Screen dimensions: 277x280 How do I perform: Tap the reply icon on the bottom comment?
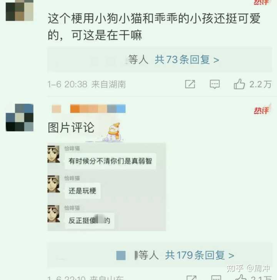coord(216,278)
